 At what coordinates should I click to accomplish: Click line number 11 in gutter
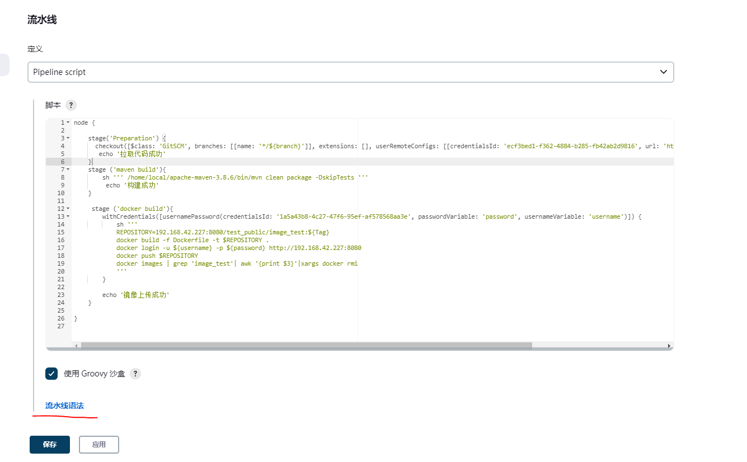[61, 201]
